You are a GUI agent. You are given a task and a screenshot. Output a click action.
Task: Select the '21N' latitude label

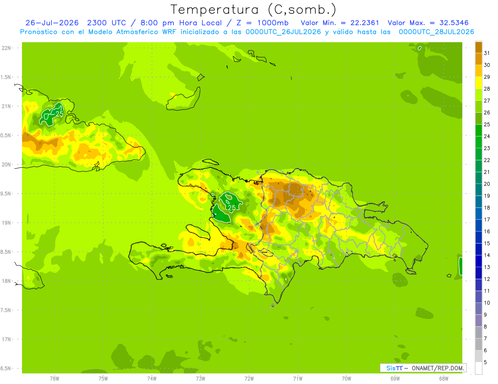(7, 106)
